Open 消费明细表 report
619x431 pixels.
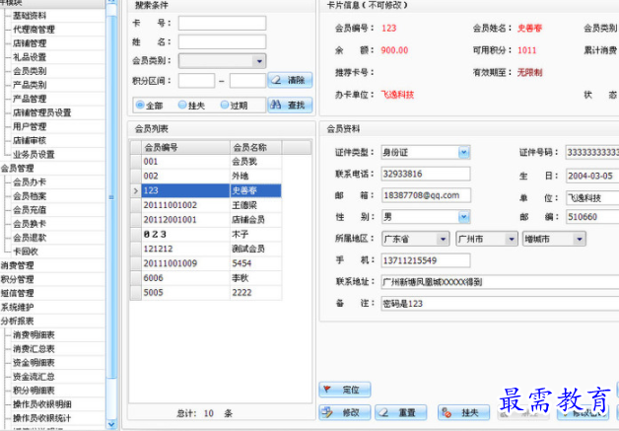[34, 335]
